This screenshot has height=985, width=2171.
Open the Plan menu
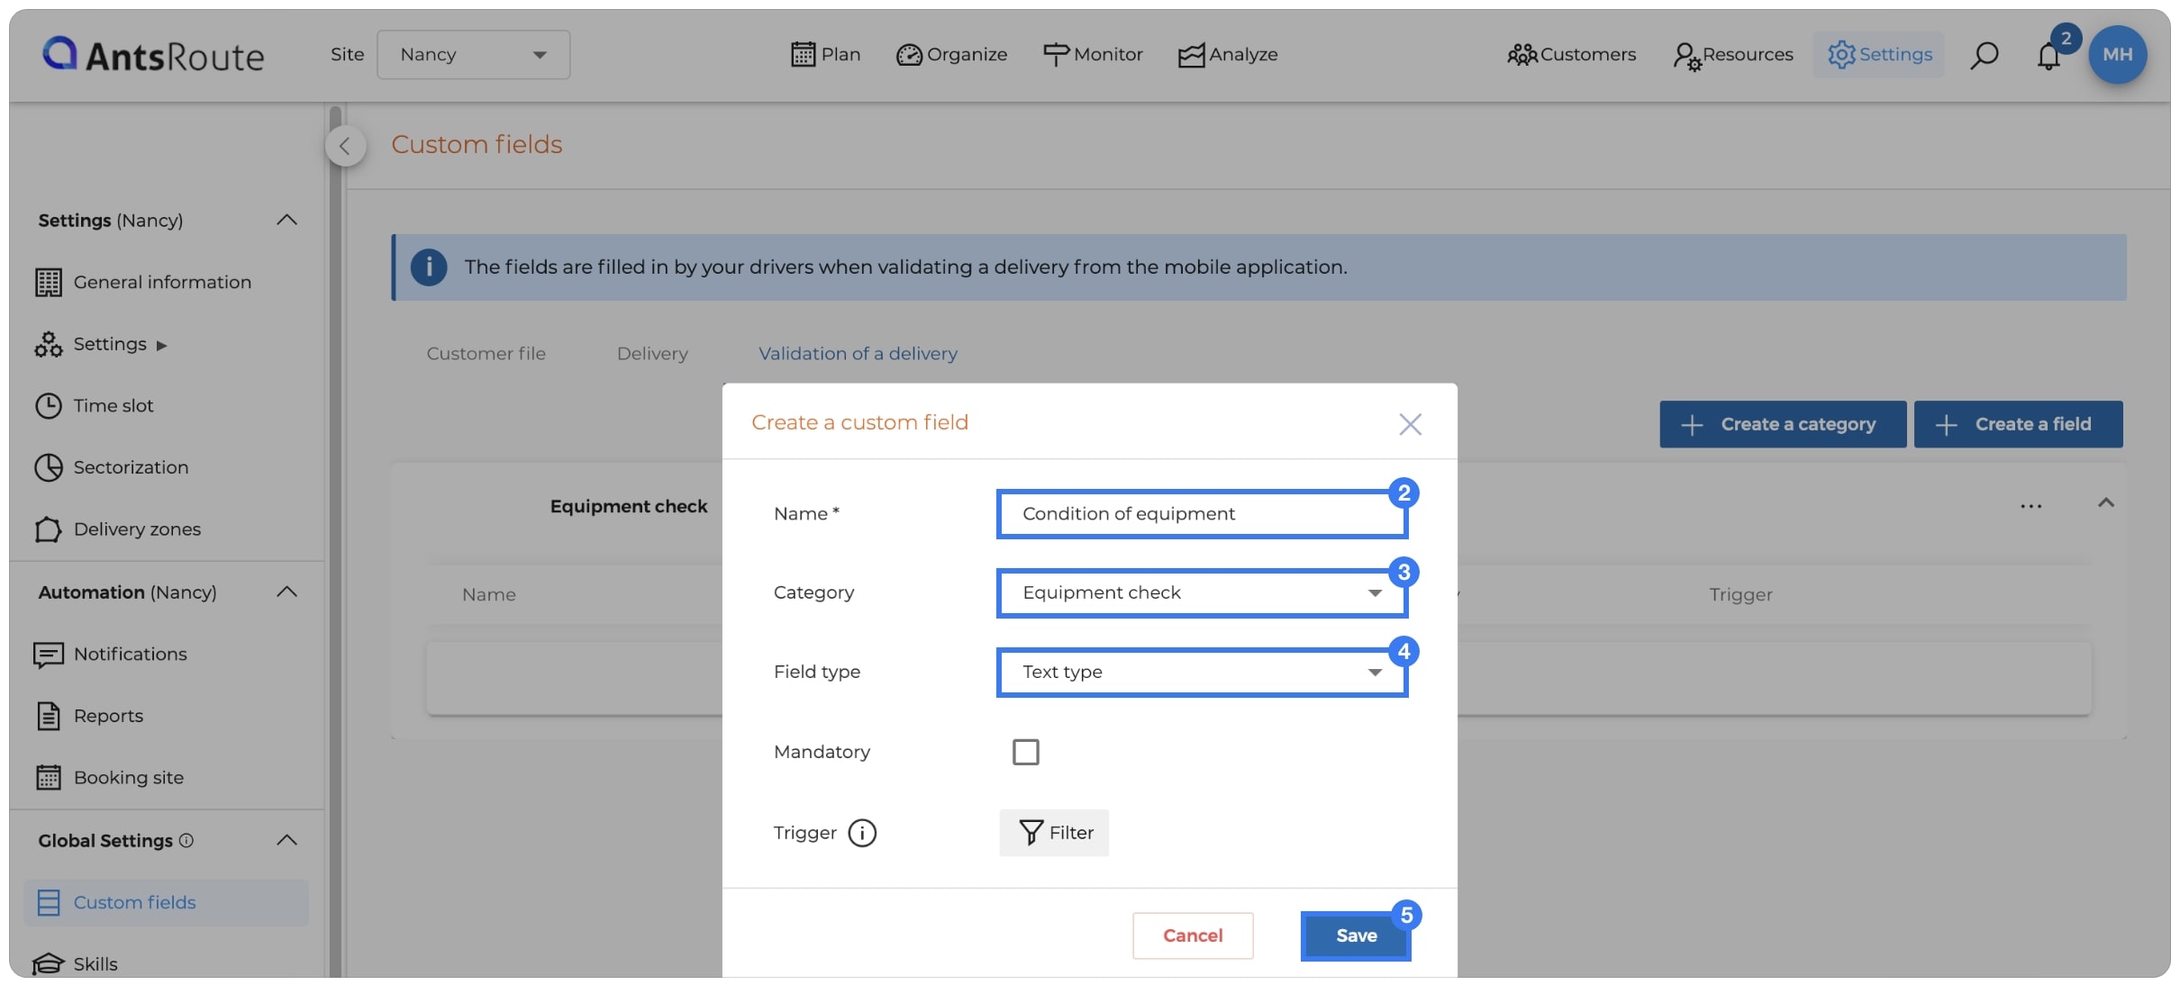825,55
